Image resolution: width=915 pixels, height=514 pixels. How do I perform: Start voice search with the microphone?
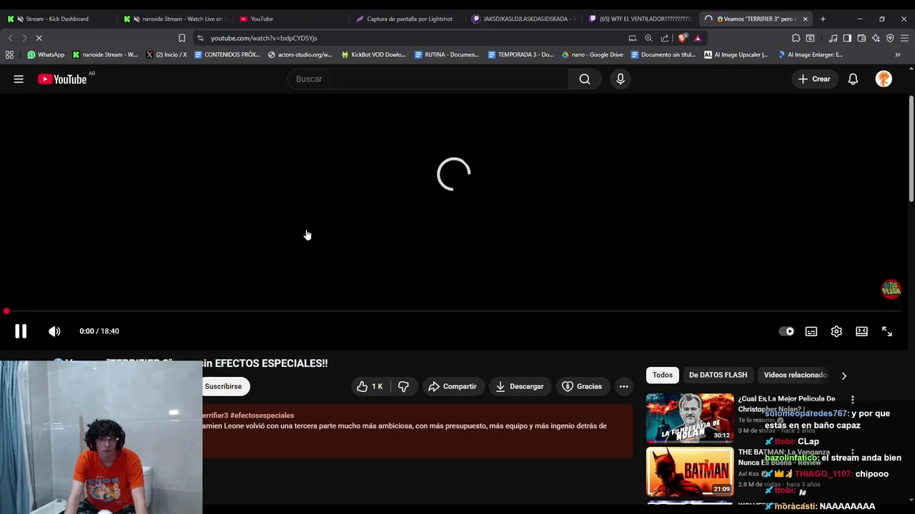coord(620,79)
